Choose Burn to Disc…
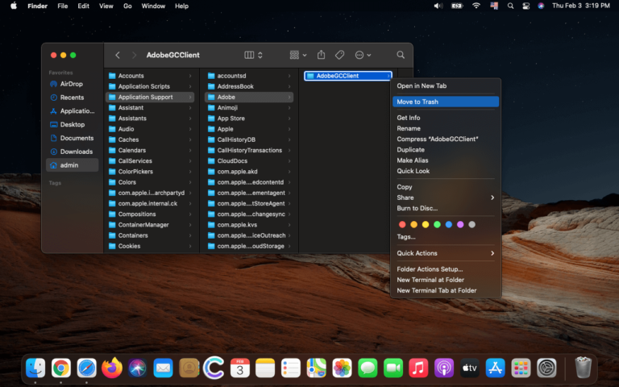 point(445,208)
